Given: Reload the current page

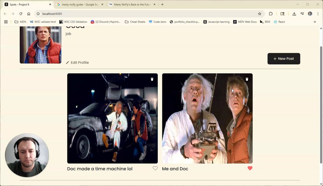Looking at the screenshot, I should [x=21, y=14].
